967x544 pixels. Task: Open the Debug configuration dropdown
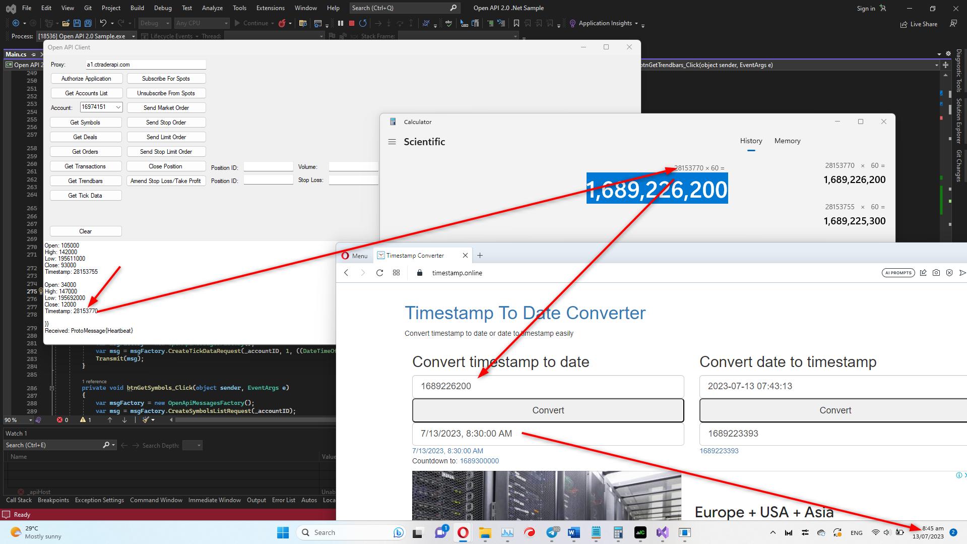[168, 23]
